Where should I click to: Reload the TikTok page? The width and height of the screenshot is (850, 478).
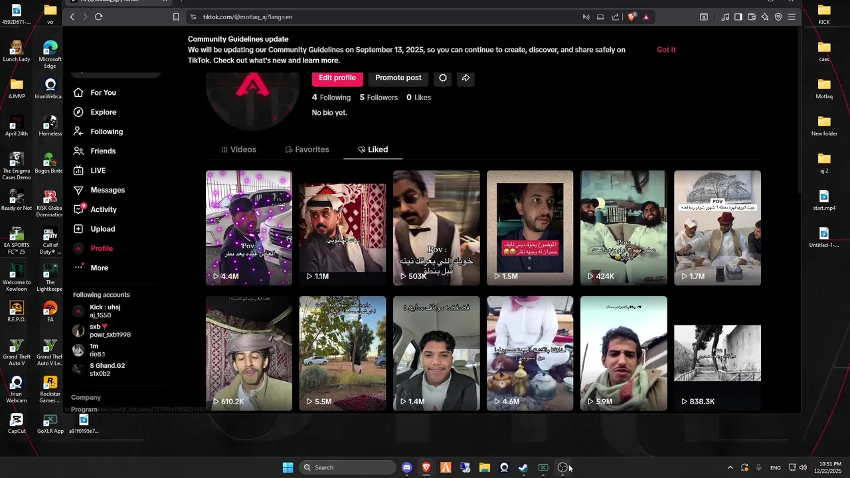[98, 17]
